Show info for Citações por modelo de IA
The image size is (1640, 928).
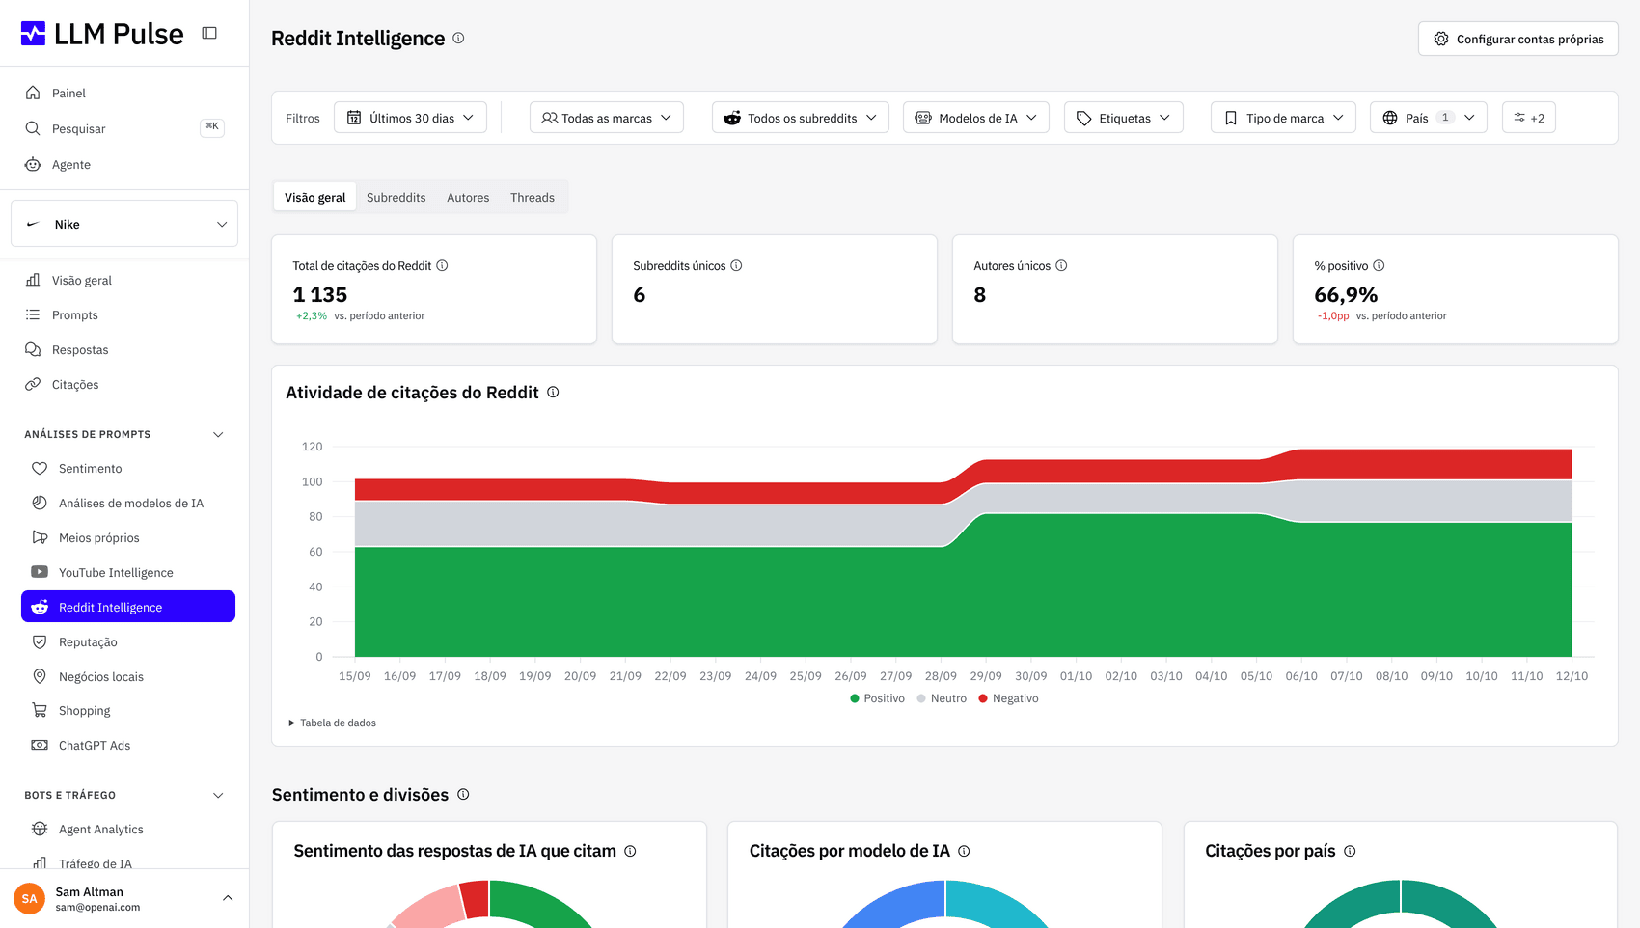coord(964,851)
